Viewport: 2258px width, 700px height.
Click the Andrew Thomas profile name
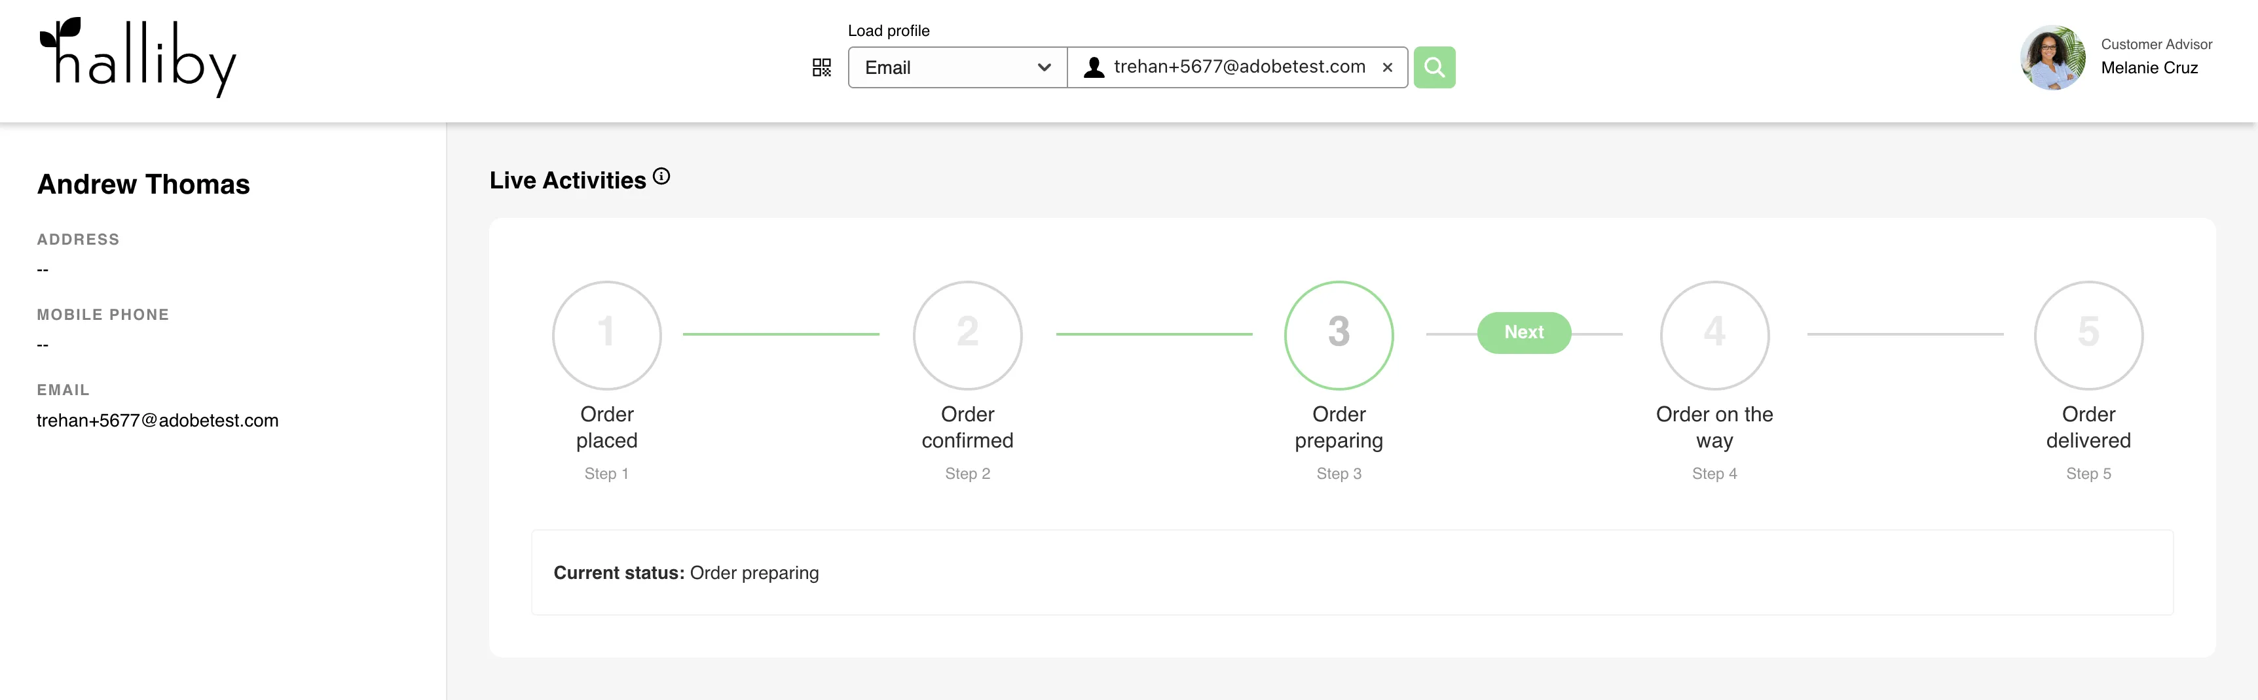click(x=144, y=184)
